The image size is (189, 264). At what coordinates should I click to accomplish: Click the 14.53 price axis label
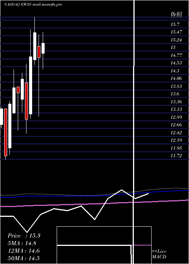(177, 63)
